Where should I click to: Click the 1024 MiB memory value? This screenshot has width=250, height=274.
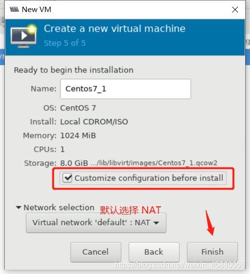click(x=78, y=136)
